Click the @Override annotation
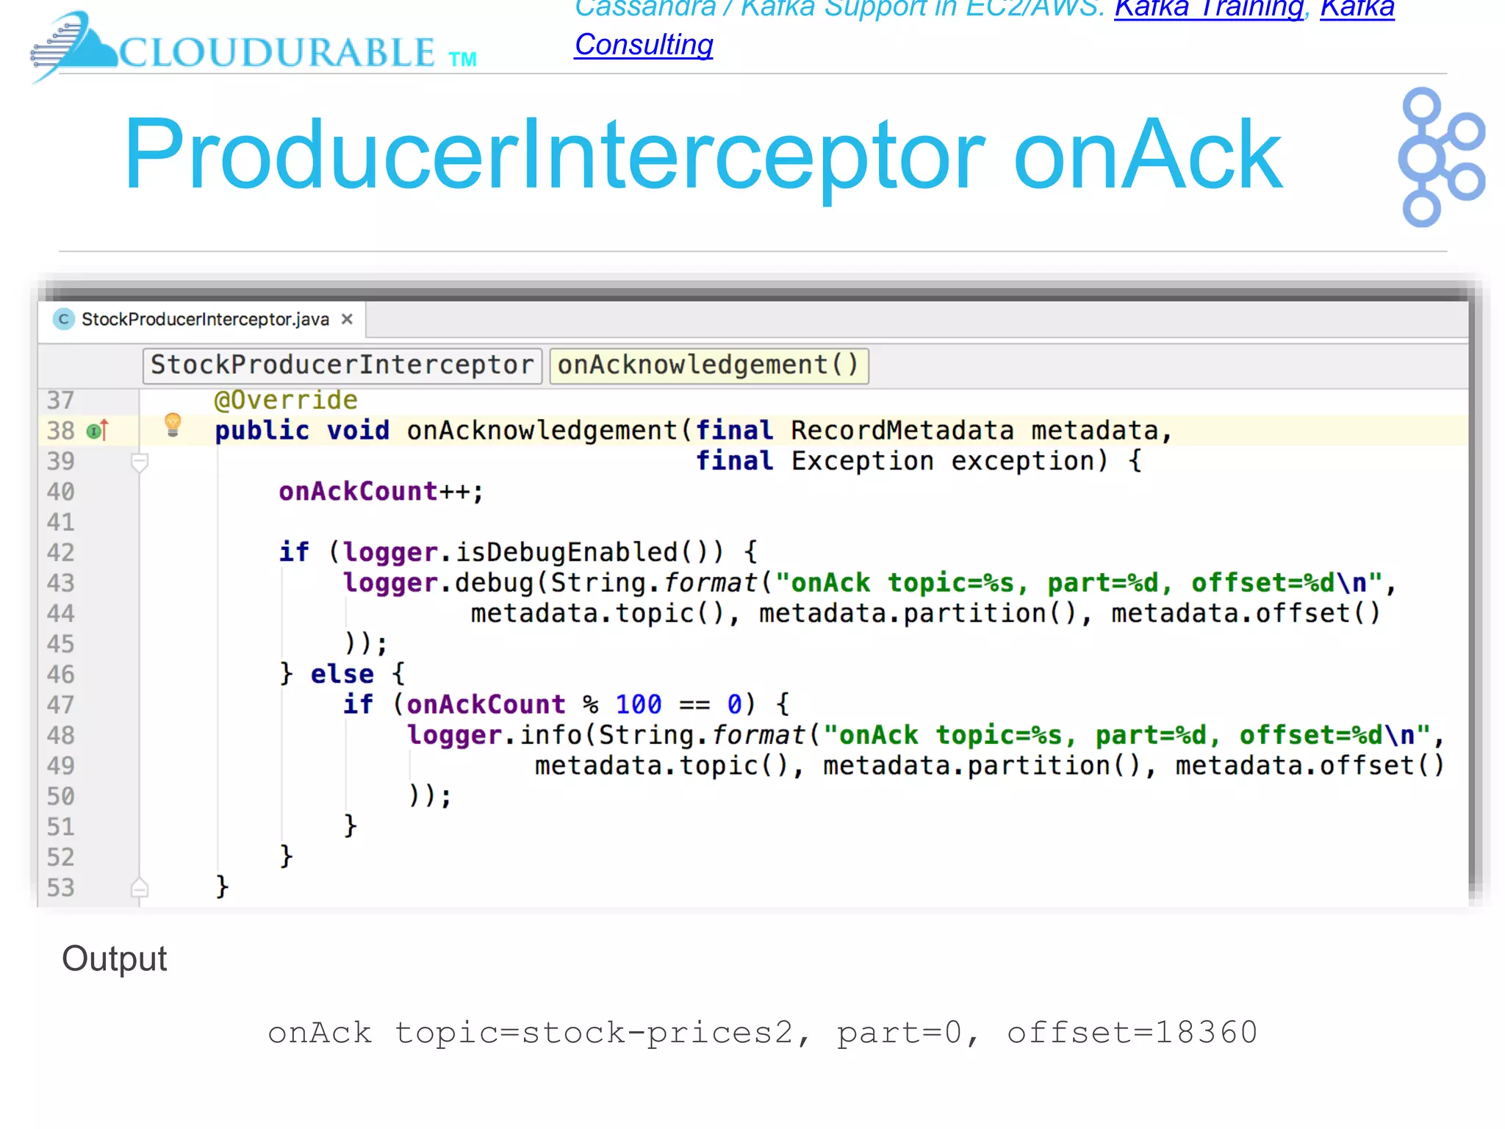Viewport: 1505px width, 1129px height. [x=285, y=400]
